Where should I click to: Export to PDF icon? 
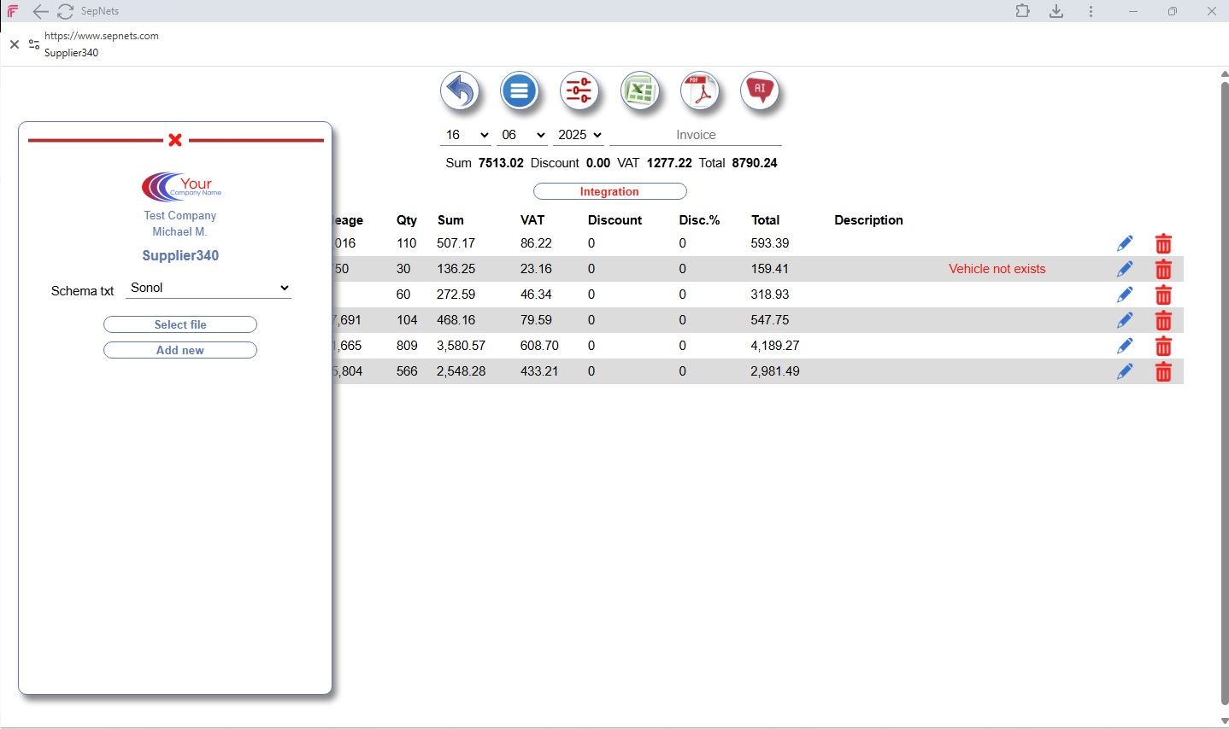[700, 90]
